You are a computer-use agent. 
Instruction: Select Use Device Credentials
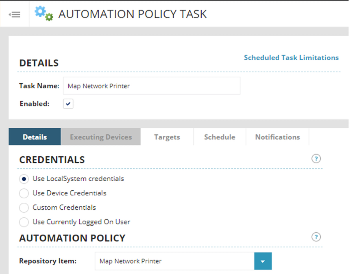(x=24, y=193)
